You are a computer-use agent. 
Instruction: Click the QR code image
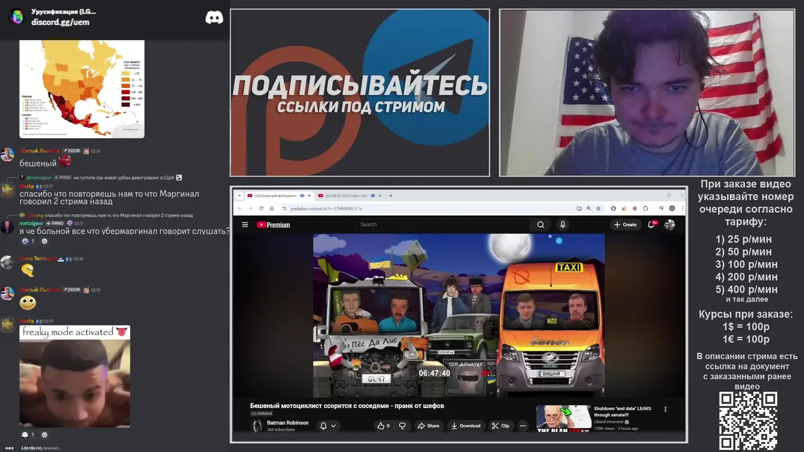tap(747, 421)
